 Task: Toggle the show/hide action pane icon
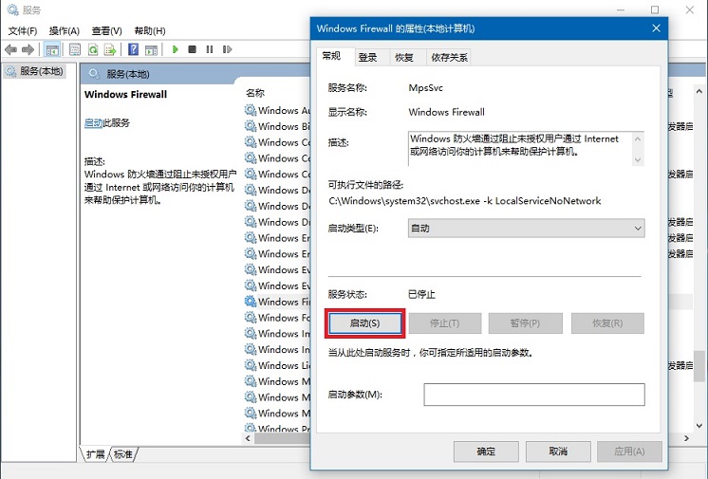pos(152,49)
